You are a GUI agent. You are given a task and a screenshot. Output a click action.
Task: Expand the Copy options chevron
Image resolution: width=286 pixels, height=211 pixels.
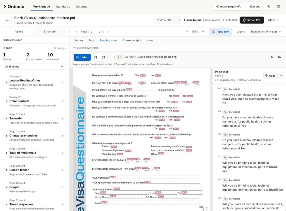pyautogui.click(x=281, y=76)
